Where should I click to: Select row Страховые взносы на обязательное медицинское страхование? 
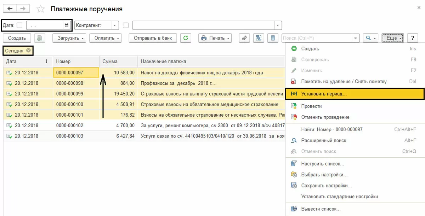[144, 105]
